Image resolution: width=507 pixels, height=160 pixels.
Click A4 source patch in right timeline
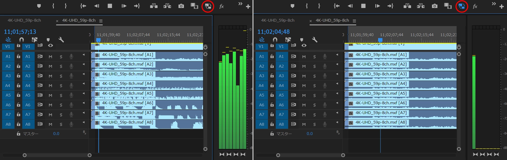[261, 85]
